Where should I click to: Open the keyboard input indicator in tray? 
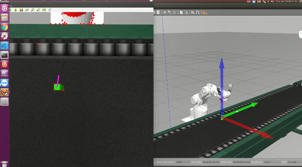(259, 1)
